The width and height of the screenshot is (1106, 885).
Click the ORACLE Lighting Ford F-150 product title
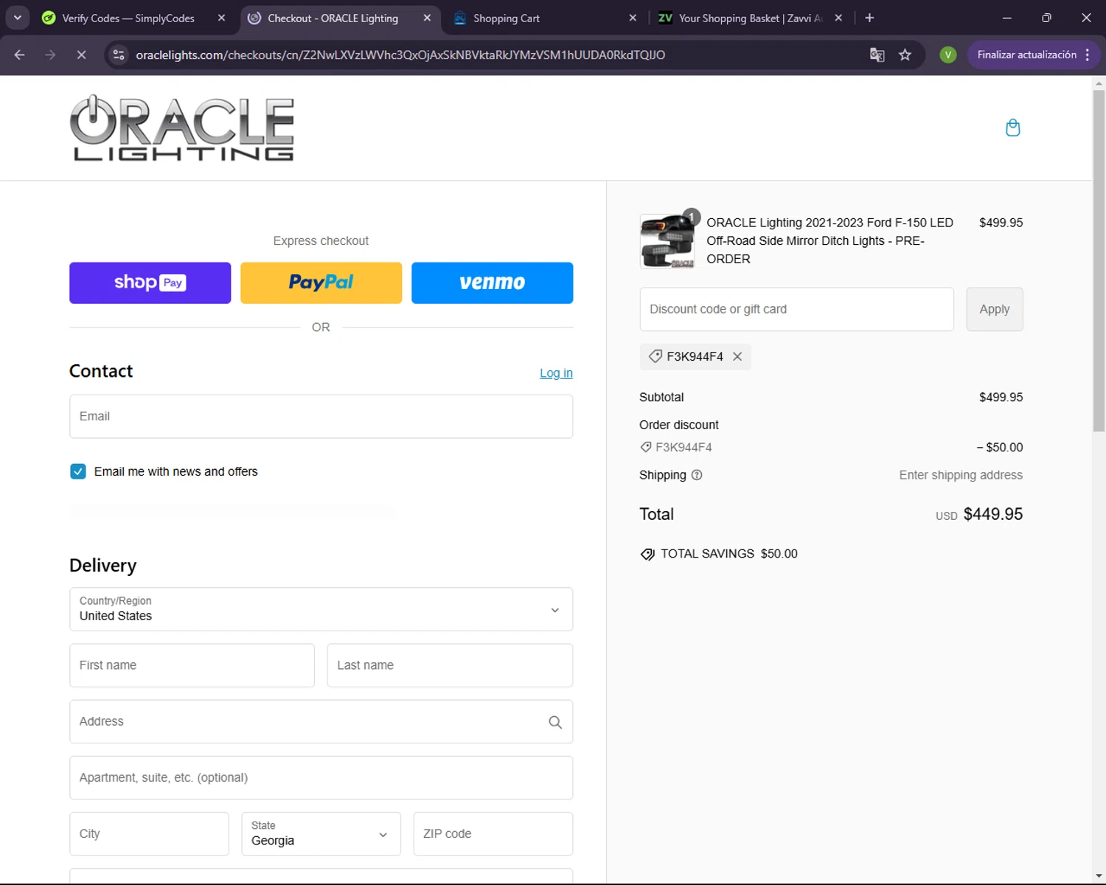[829, 240]
